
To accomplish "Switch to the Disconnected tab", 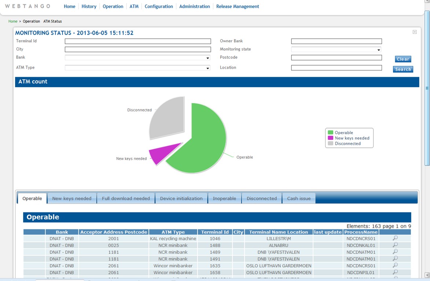I will [261, 198].
